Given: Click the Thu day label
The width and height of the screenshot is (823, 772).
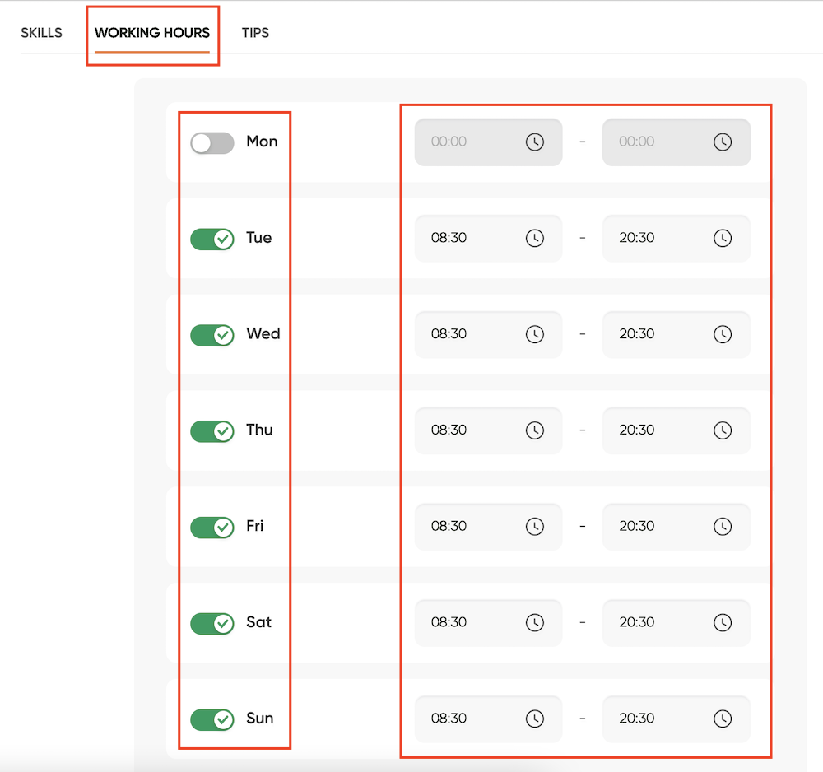Looking at the screenshot, I should pos(260,430).
